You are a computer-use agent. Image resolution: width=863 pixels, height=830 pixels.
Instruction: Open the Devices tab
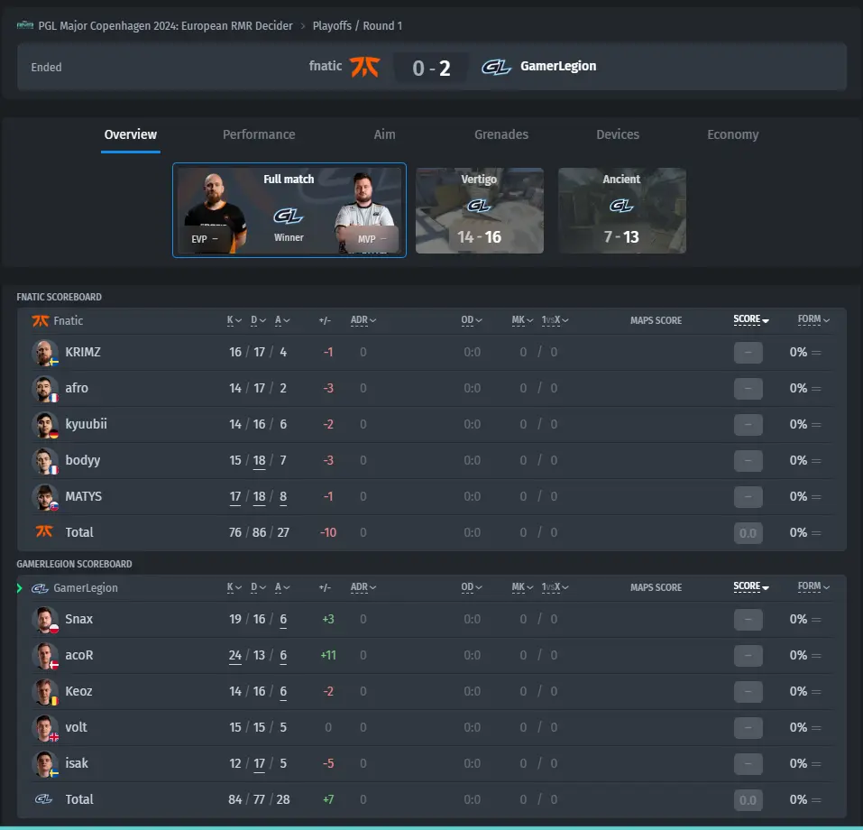click(x=618, y=134)
